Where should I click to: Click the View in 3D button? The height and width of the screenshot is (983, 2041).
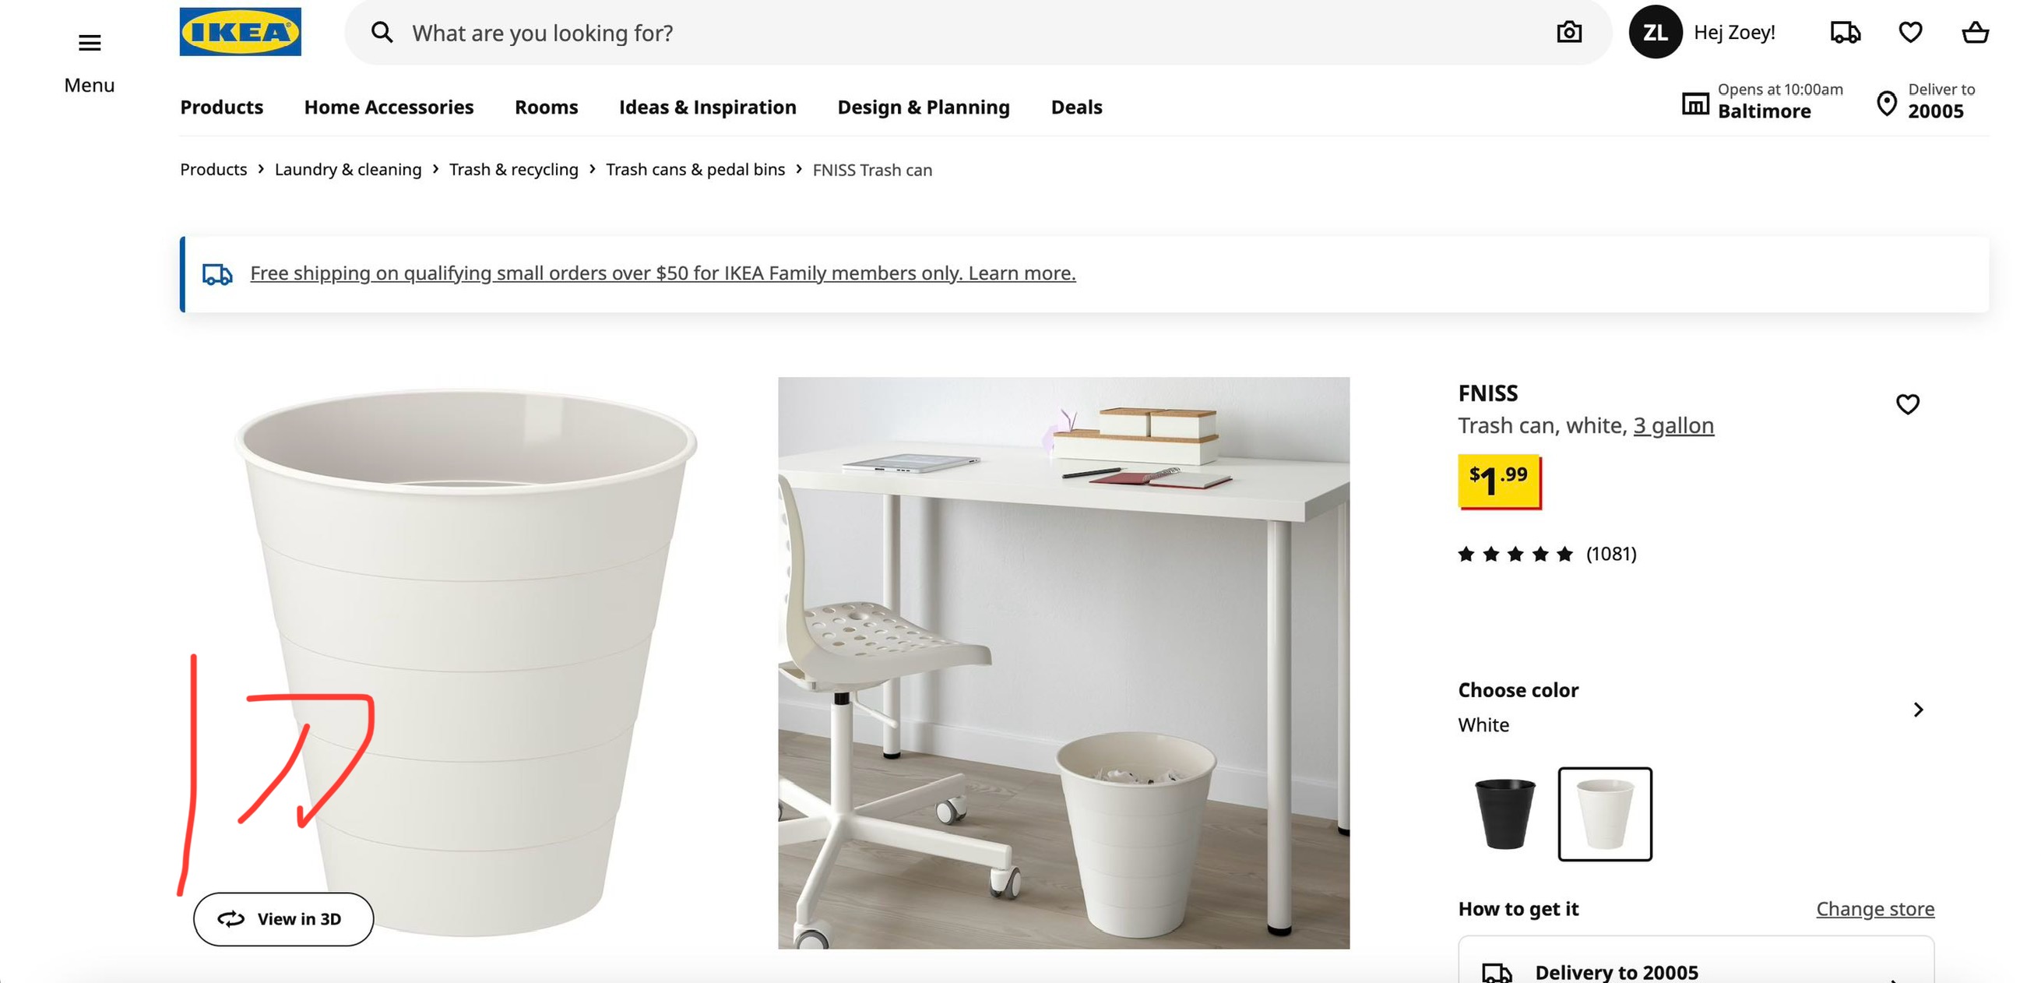click(x=283, y=919)
